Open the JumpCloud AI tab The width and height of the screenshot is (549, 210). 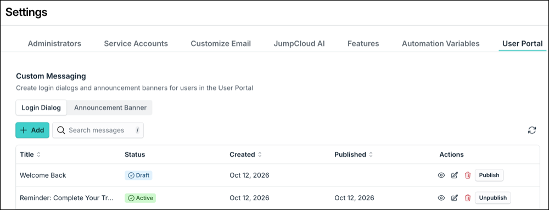[x=299, y=44]
